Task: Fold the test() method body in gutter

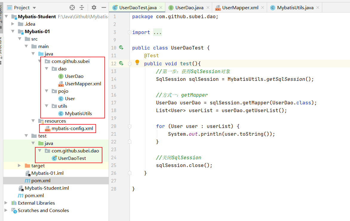Action: point(129,64)
